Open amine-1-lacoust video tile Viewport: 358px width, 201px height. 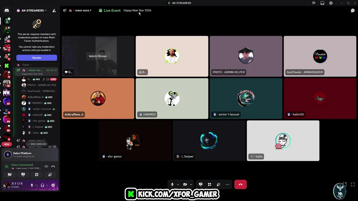[246, 99]
